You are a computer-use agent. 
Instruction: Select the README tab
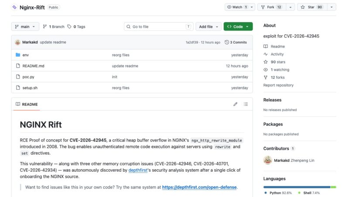(27, 104)
